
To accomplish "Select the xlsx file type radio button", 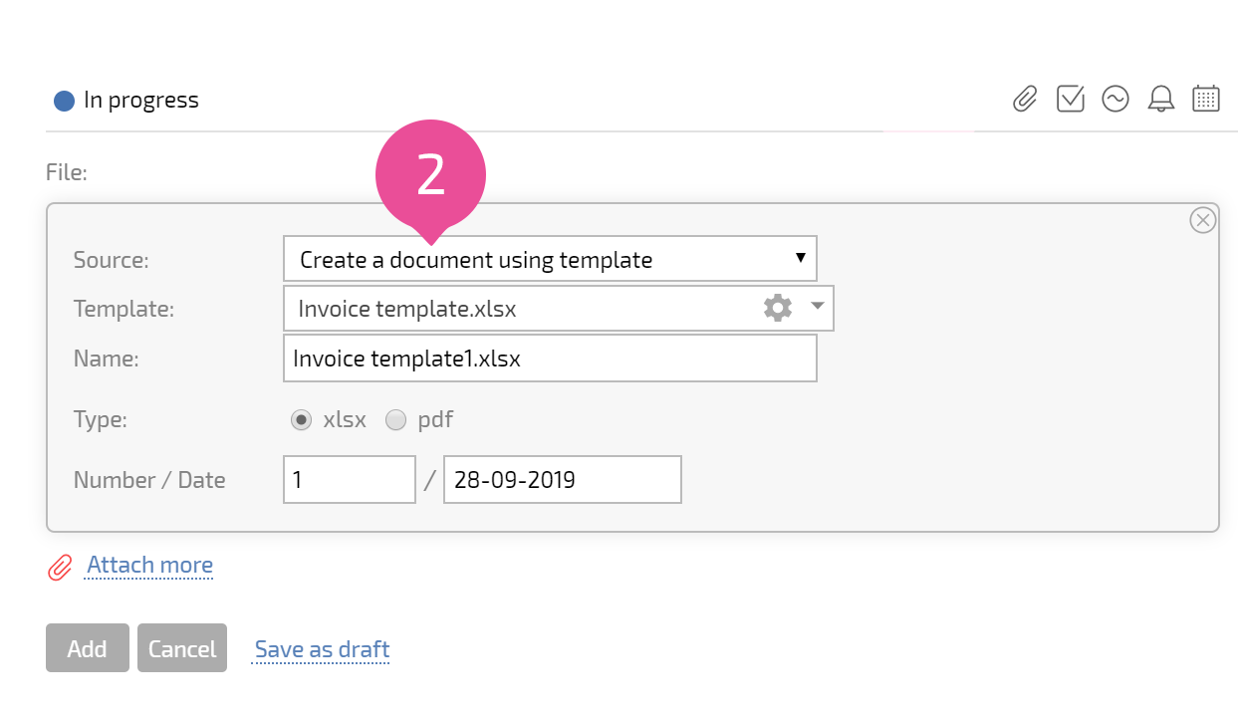I will tap(301, 420).
